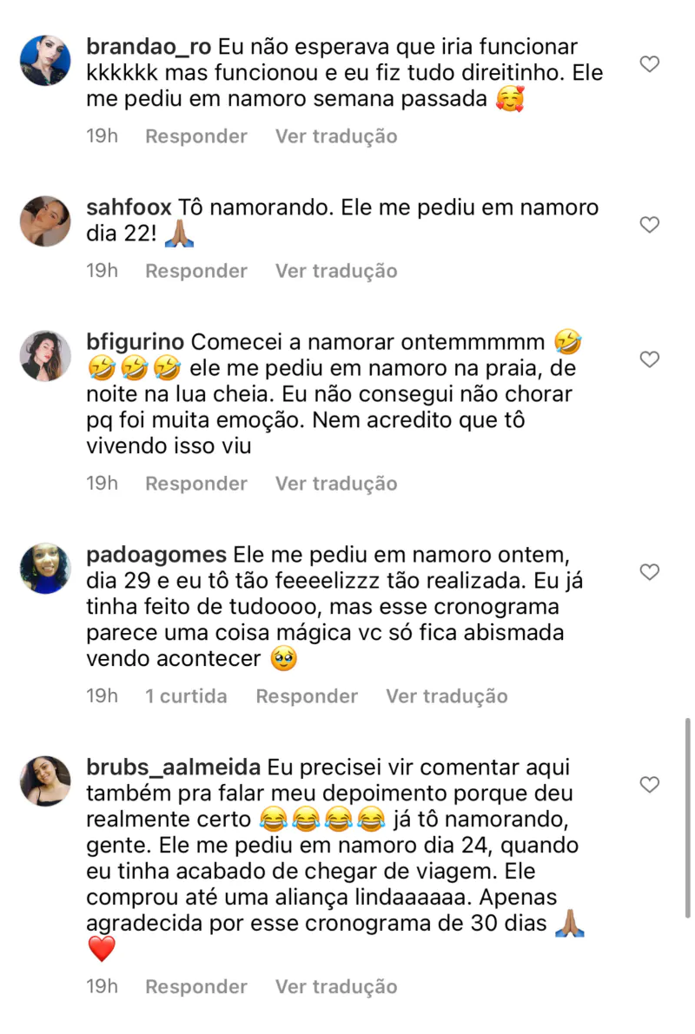Open padoagomes's profile avatar
This screenshot has width=695, height=1034.
[x=45, y=569]
